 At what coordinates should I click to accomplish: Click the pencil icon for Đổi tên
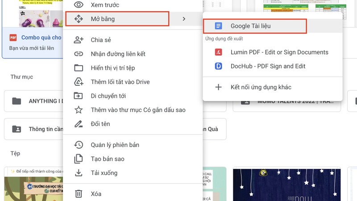[79, 124]
